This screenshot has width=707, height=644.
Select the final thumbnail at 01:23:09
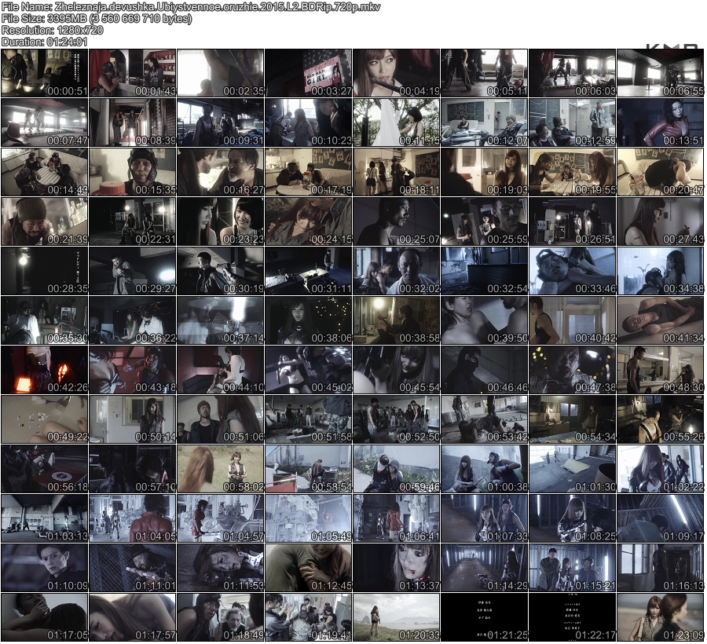pyautogui.click(x=660, y=617)
